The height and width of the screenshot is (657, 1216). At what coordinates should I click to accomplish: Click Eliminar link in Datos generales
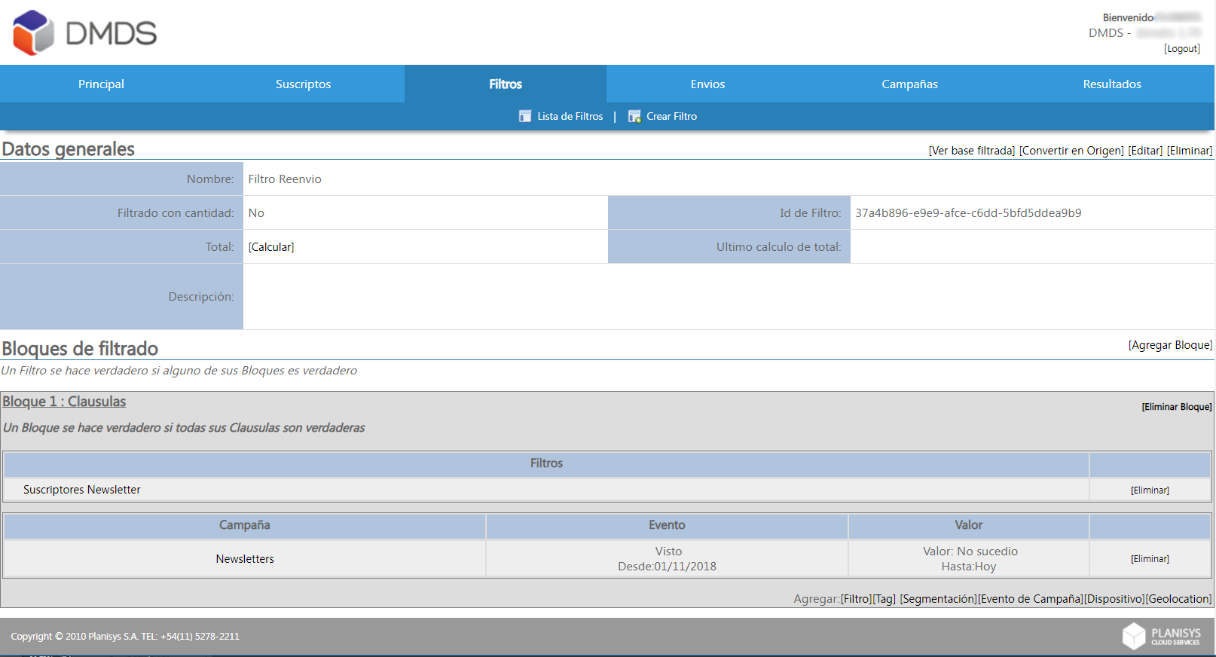[x=1190, y=151]
